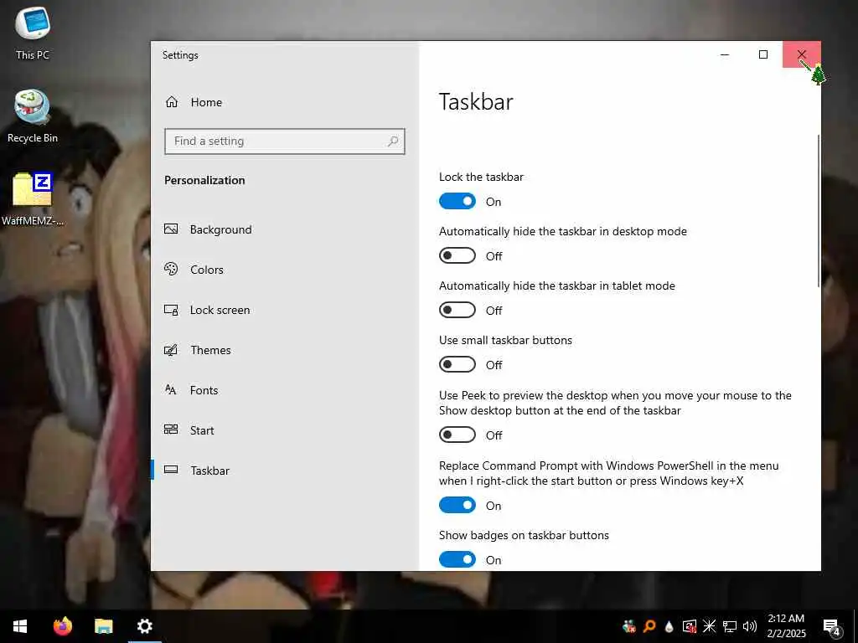This screenshot has width=858, height=643.
Task: Open the volume speaker tray icon
Action: (750, 626)
